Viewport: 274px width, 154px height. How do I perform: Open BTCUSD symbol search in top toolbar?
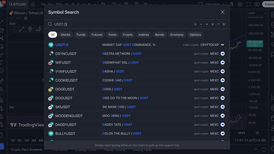point(18,4)
